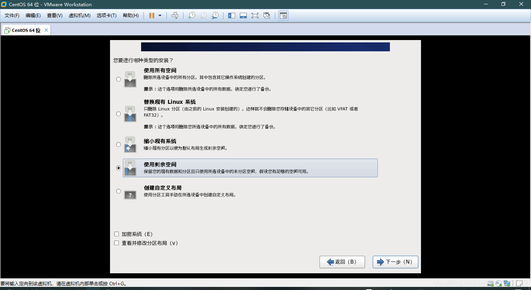Viewport: 531px width, 290px height.
Task: Select the 使用剩余空间 radio button
Action: coord(119,168)
